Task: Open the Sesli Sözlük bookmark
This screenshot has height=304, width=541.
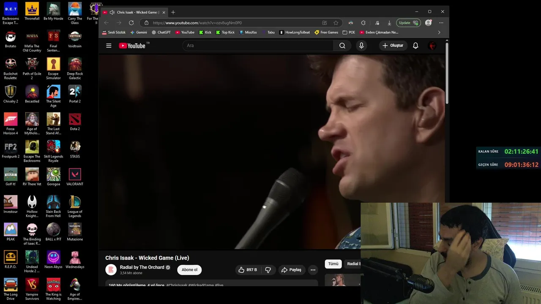Action: (x=114, y=32)
